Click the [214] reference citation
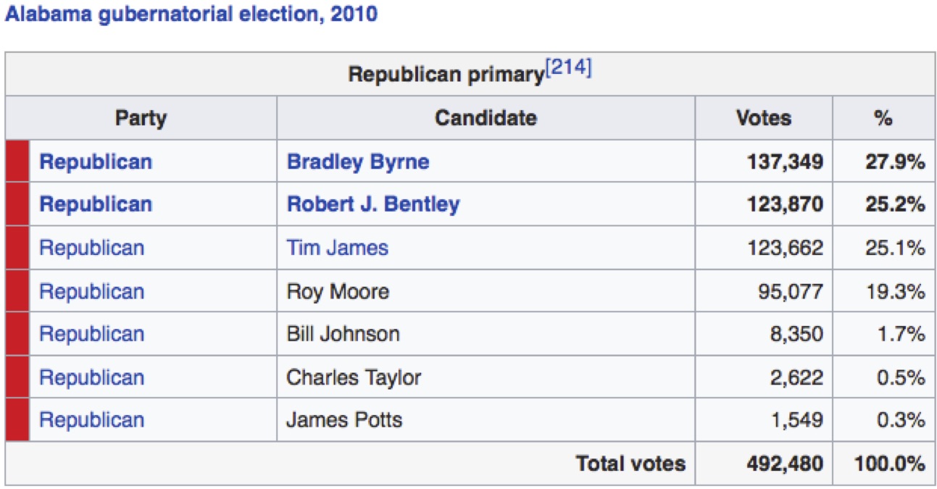The image size is (937, 489). (569, 70)
